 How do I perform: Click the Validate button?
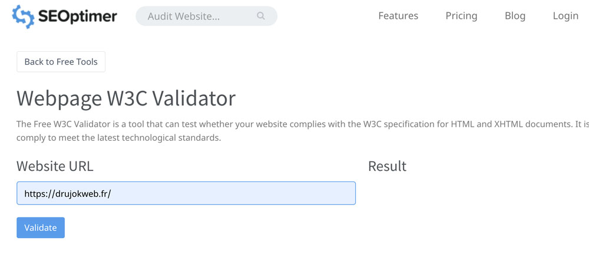tap(41, 227)
